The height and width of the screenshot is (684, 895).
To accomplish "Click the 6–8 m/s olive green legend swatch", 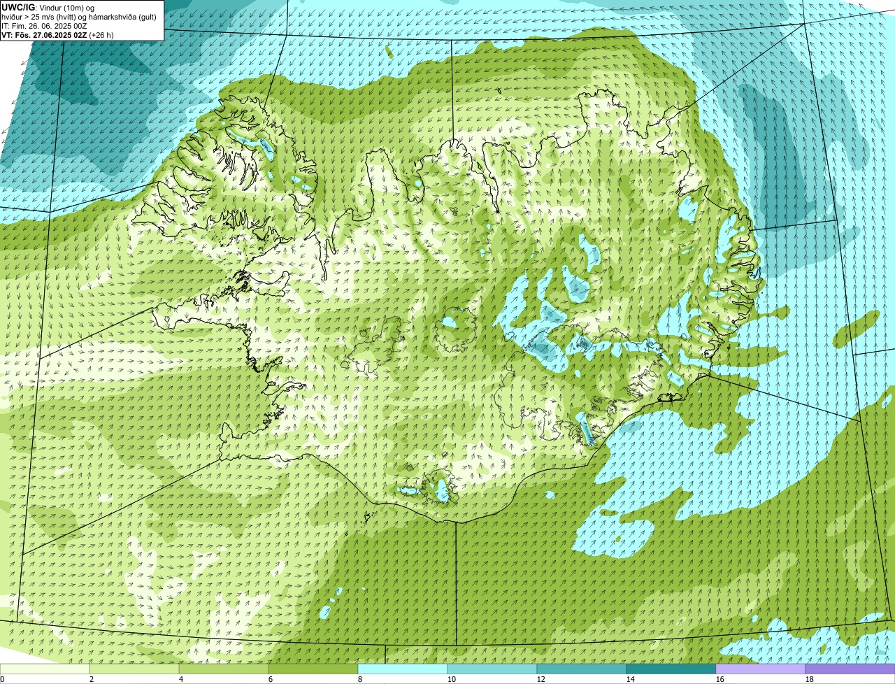I will pyautogui.click(x=313, y=669).
